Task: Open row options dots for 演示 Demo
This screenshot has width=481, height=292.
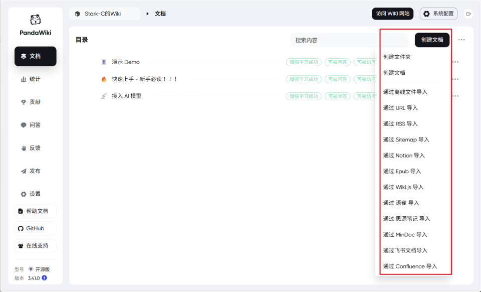Action: [455, 62]
